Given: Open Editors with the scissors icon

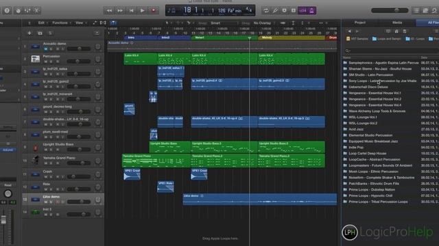Looking at the screenshot, I should click(36, 11).
